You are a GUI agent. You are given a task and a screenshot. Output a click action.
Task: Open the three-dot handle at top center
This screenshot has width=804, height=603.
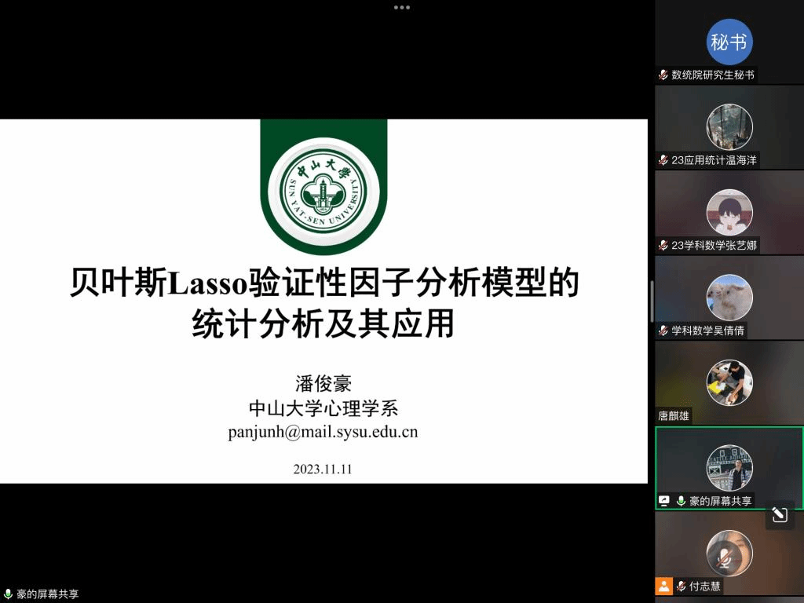click(402, 7)
